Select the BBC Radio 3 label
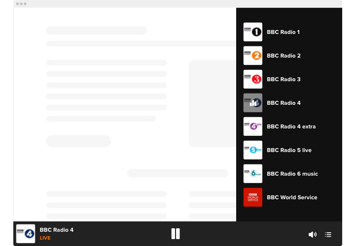The image size is (355, 246). [284, 79]
